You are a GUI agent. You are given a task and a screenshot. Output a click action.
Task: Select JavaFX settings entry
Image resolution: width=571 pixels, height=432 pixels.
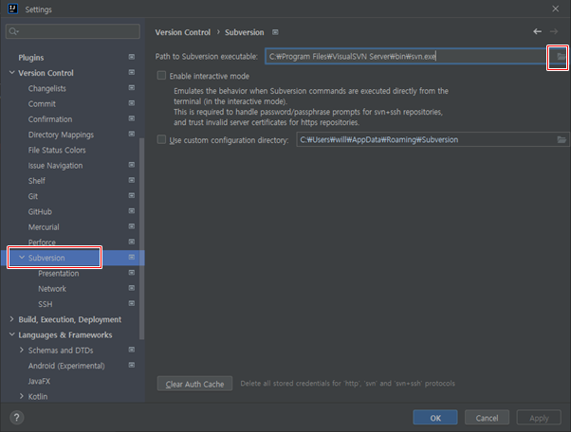[39, 381]
